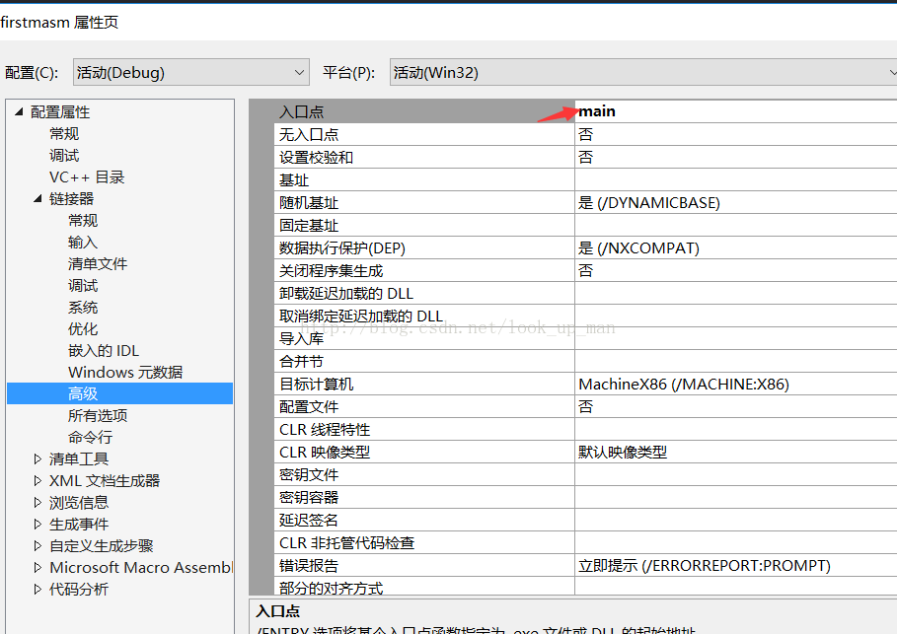Image resolution: width=897 pixels, height=634 pixels.
Task: Expand the 代码分析 tree node
Action: (x=37, y=590)
